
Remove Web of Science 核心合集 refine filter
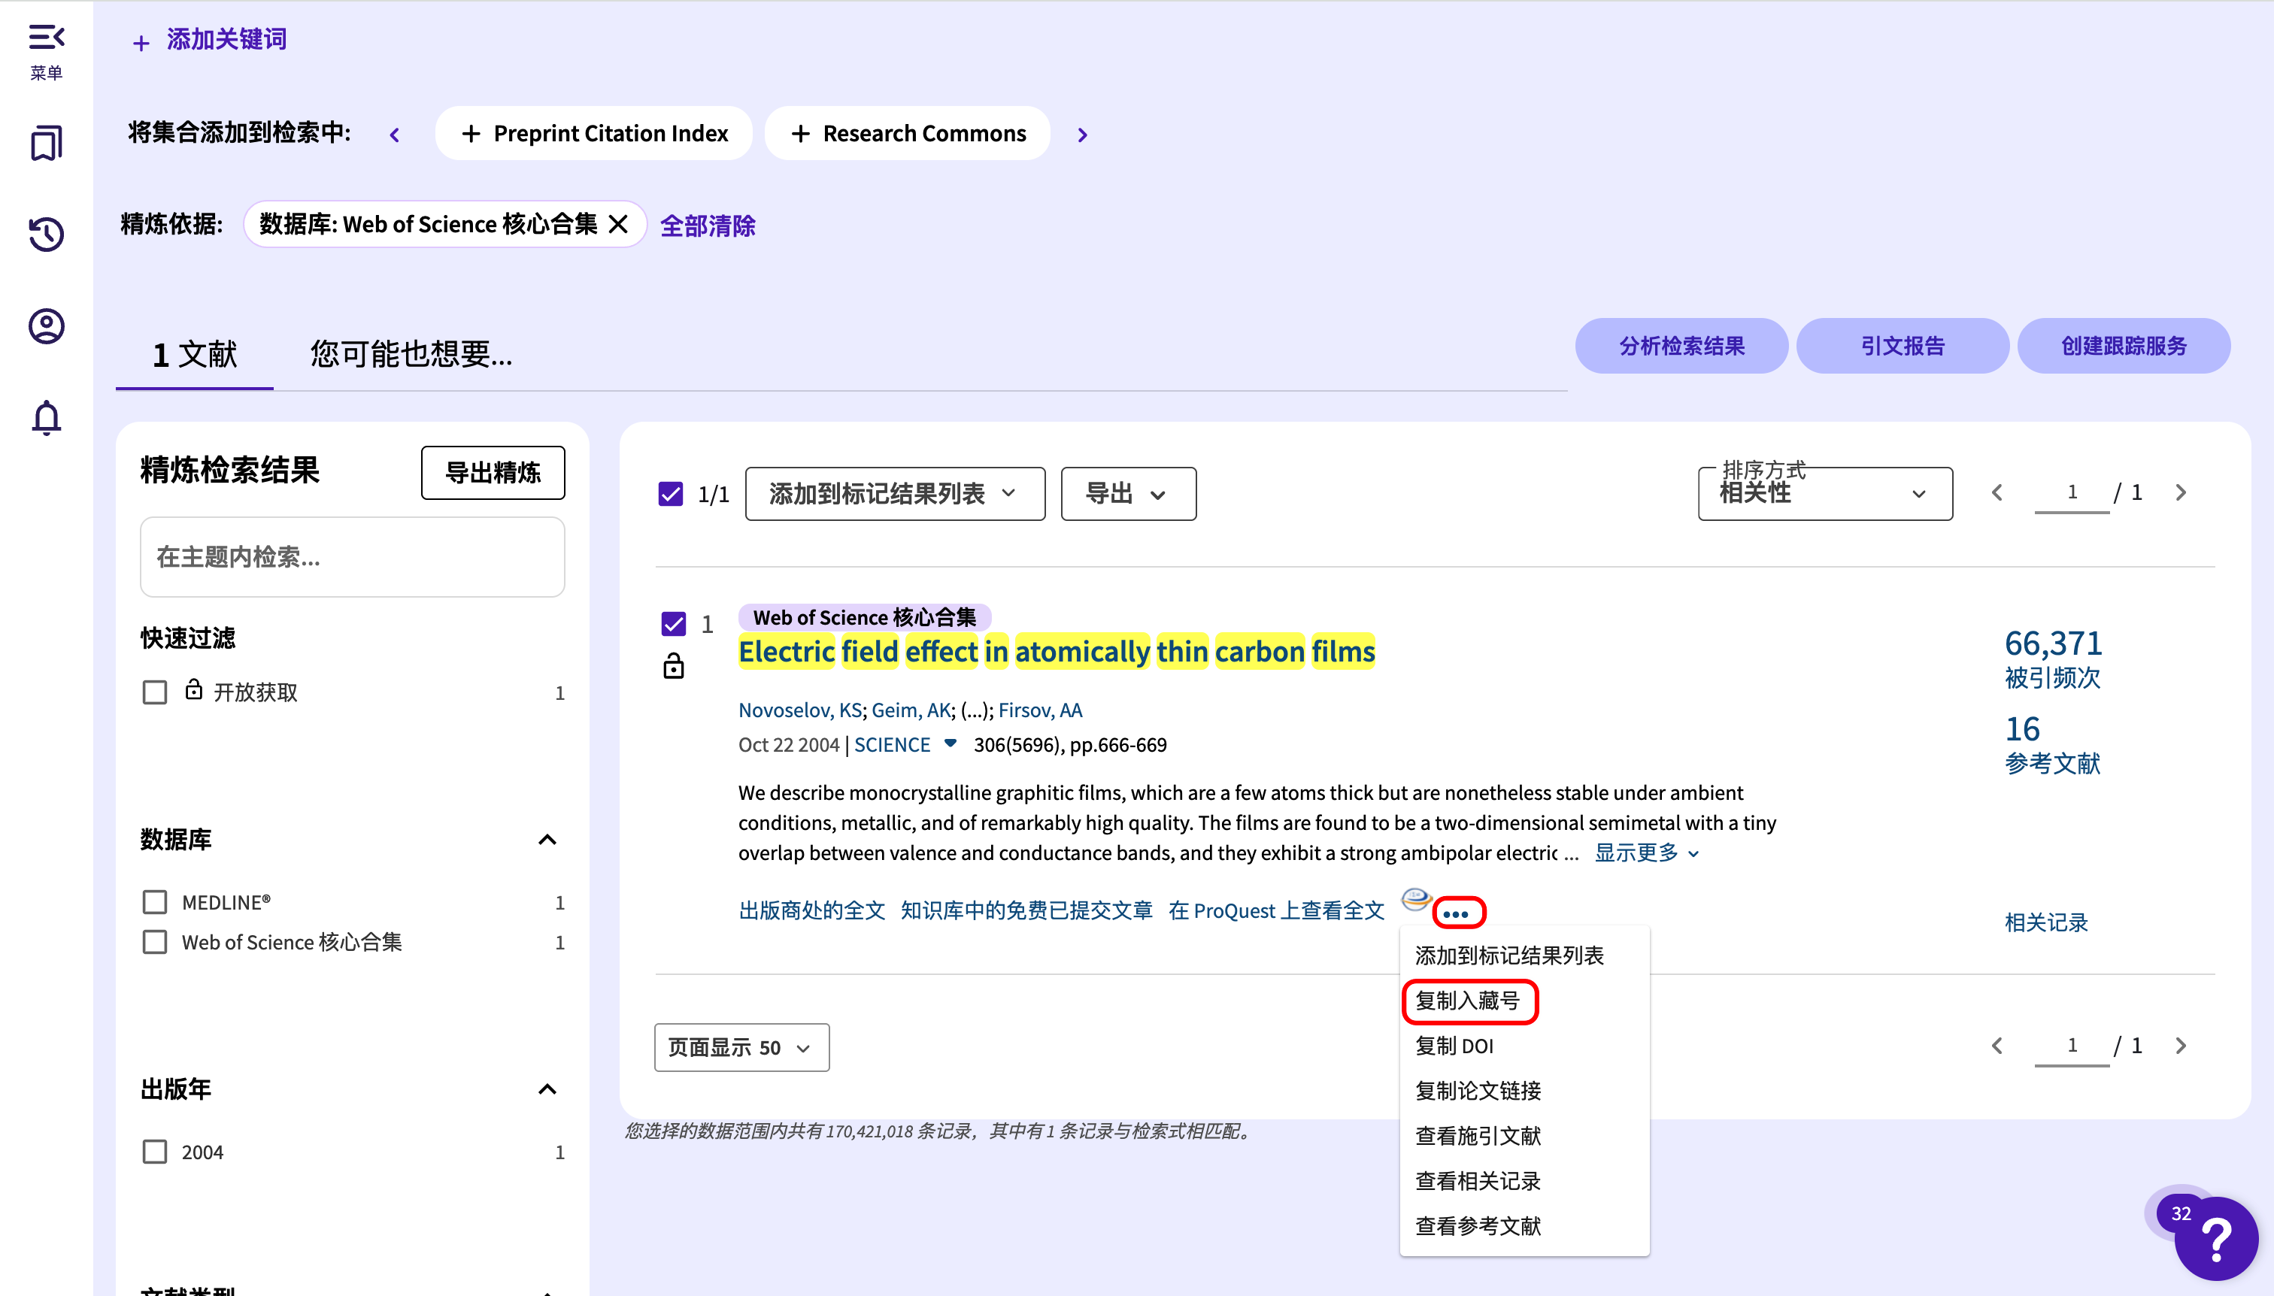pos(618,224)
